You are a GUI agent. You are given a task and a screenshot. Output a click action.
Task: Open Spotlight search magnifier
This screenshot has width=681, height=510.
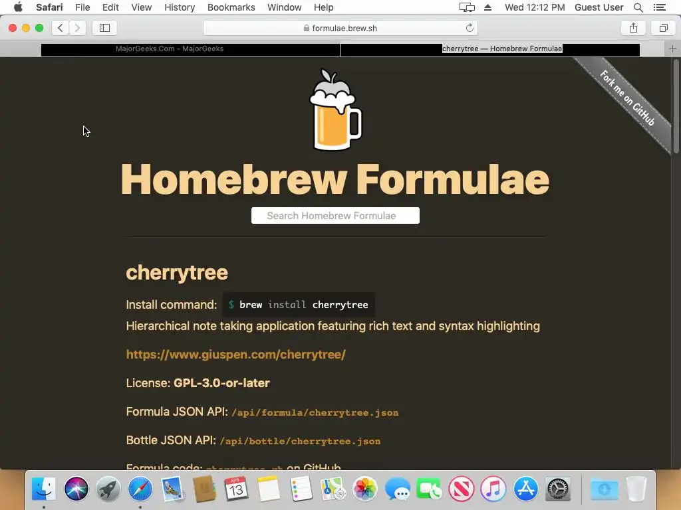[638, 7]
